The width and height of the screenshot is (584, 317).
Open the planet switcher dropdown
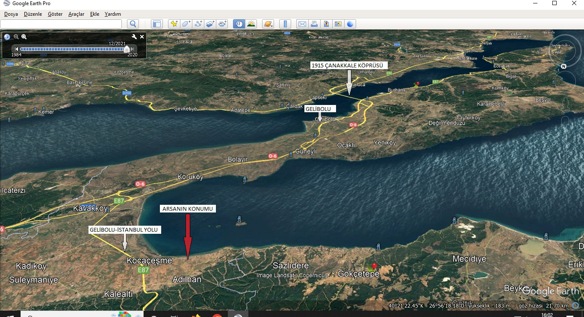(x=268, y=24)
